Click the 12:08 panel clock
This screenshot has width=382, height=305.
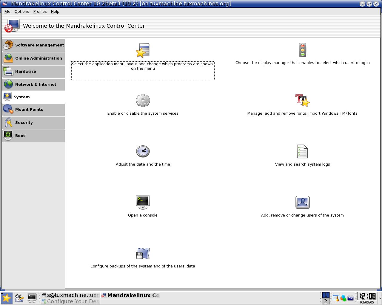[367, 296]
